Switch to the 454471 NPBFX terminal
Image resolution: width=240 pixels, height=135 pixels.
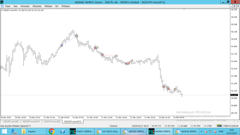pos(81,131)
